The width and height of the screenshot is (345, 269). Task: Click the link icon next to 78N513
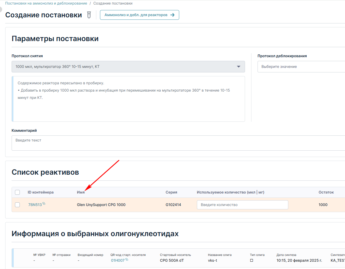[x=44, y=204]
